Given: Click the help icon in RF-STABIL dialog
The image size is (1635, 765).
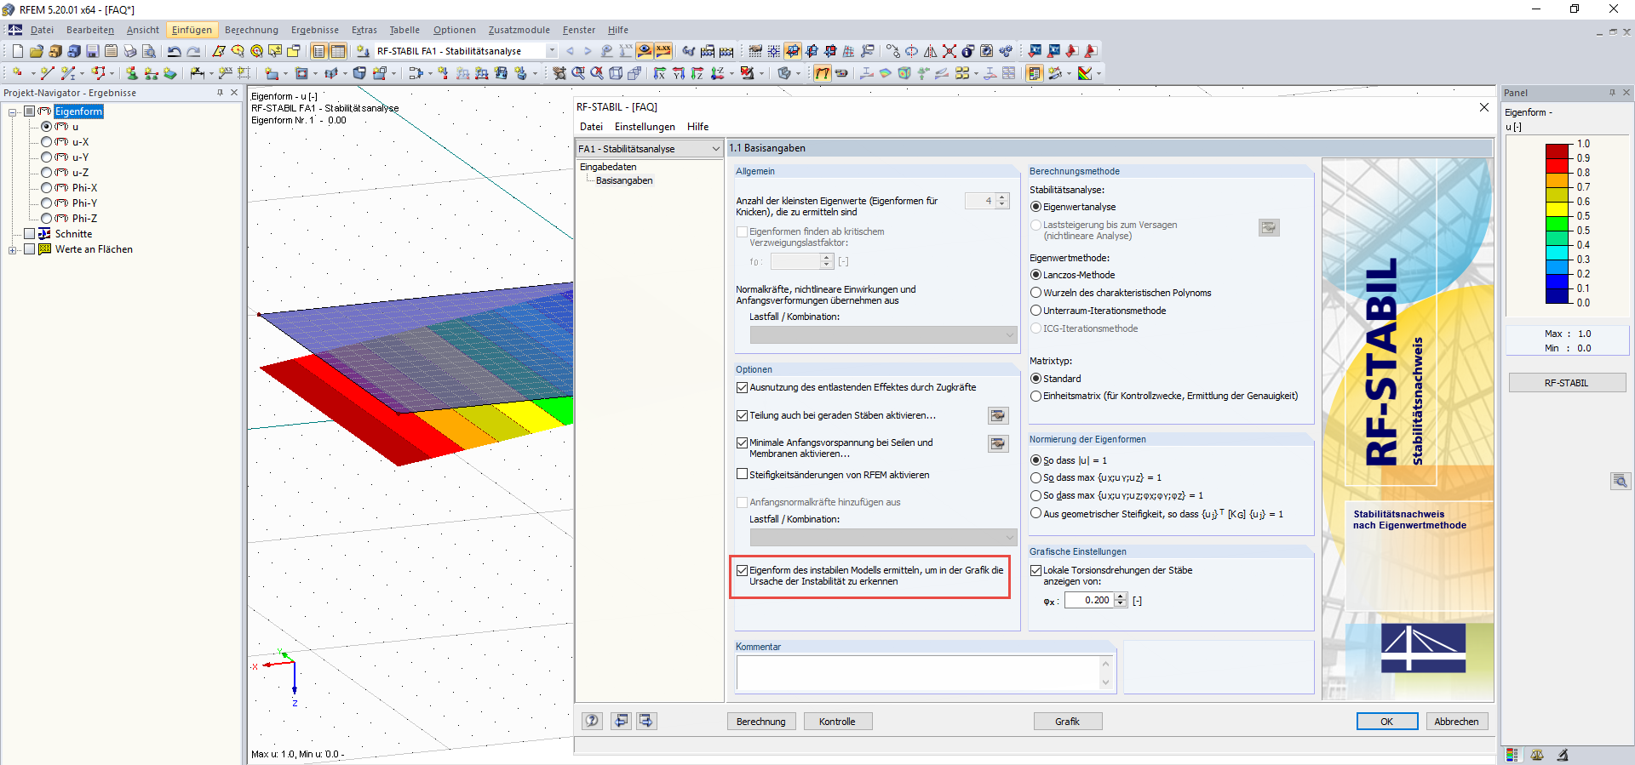Looking at the screenshot, I should (x=592, y=721).
